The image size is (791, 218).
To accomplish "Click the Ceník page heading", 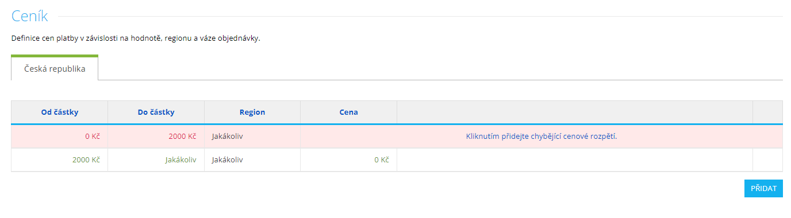I will [x=30, y=17].
